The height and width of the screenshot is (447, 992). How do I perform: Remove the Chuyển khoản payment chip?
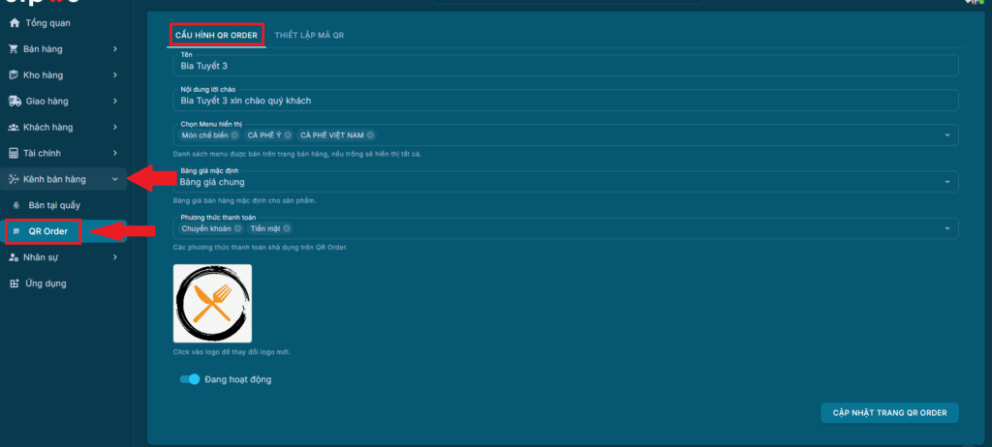tap(238, 229)
